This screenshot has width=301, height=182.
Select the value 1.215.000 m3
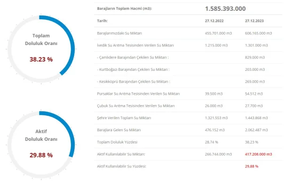(x=216, y=45)
